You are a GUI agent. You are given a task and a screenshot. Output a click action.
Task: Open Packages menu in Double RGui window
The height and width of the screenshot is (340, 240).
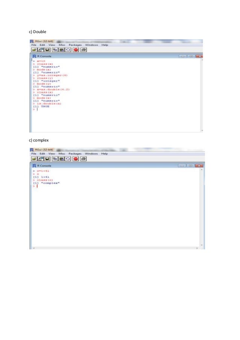[x=75, y=45]
